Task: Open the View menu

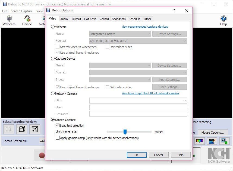Action: click(40, 11)
